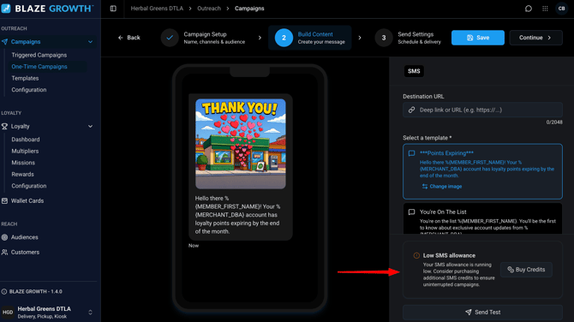Click chevron after Campaign Setup step
The width and height of the screenshot is (574, 322).
[x=260, y=38]
